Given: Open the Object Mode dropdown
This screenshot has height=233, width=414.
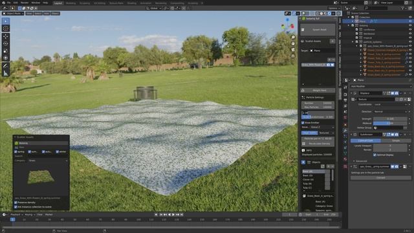Looking at the screenshot, I should [x=13, y=14].
